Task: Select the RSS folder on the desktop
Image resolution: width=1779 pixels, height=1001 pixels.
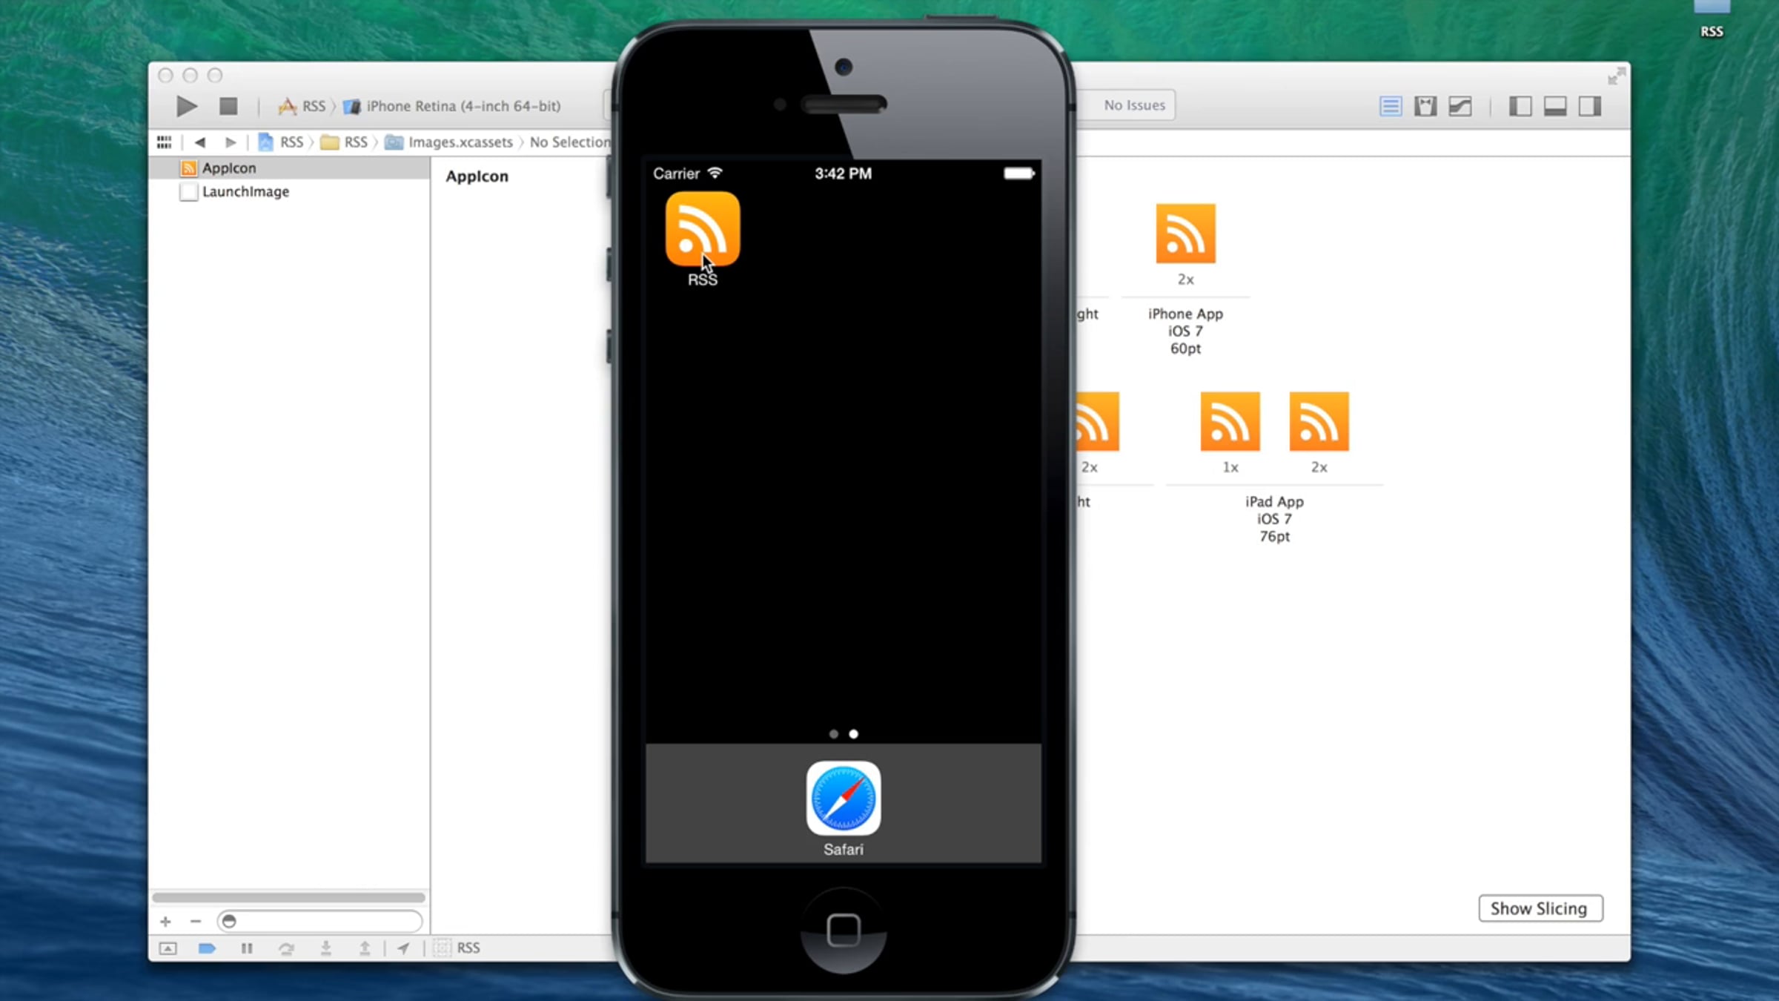Action: [x=1712, y=19]
